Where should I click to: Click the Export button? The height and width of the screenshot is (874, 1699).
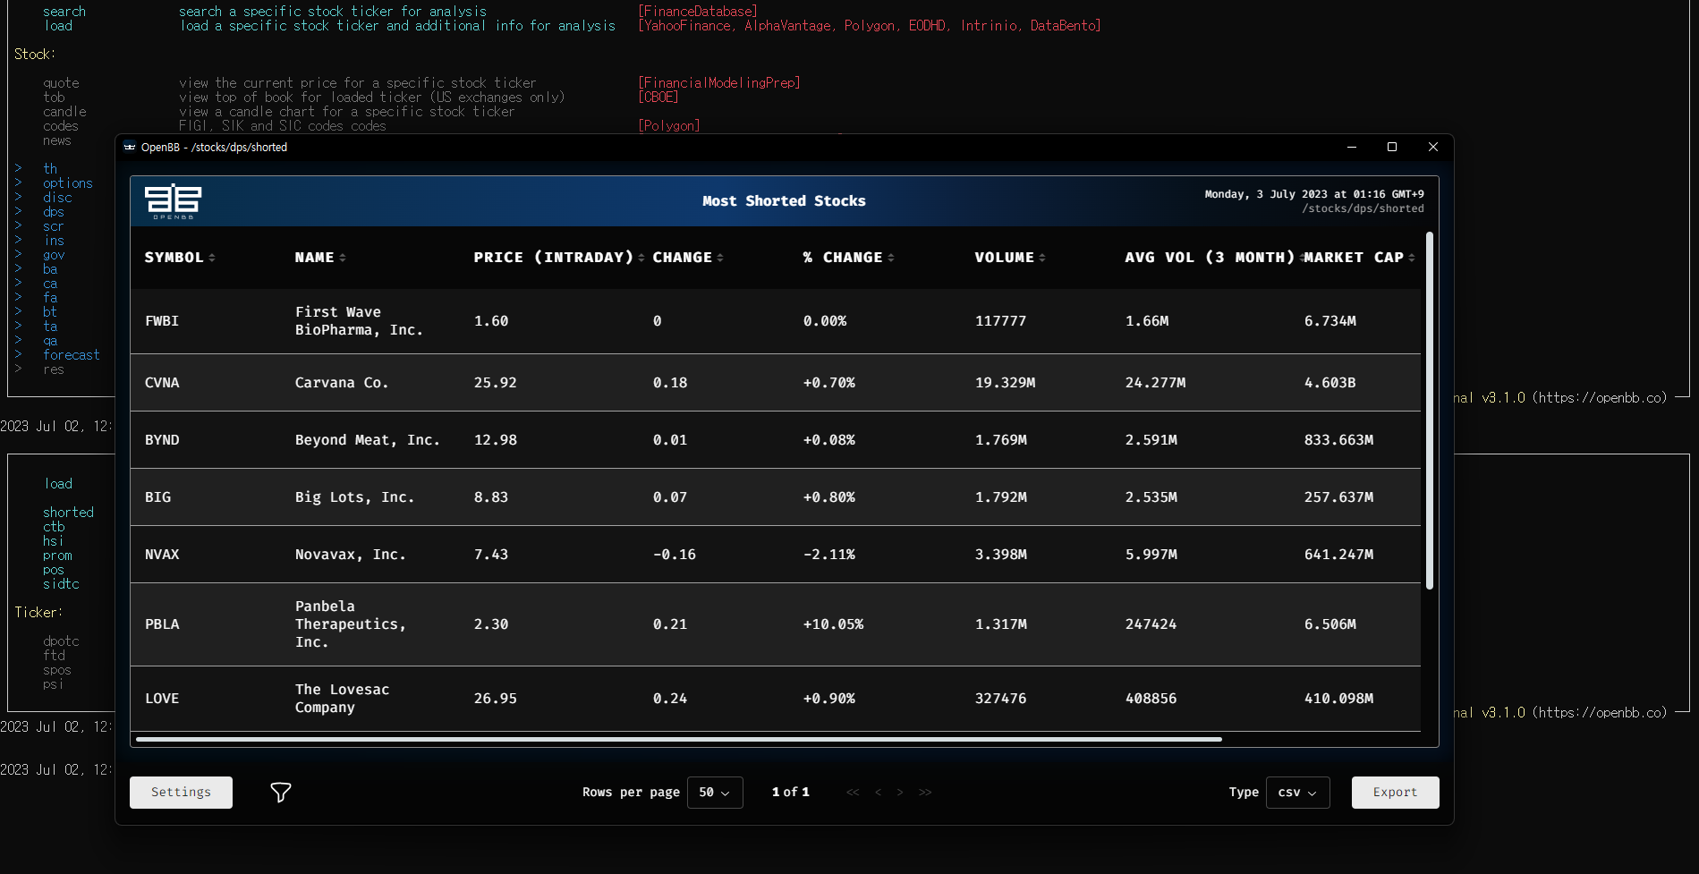[x=1395, y=793]
